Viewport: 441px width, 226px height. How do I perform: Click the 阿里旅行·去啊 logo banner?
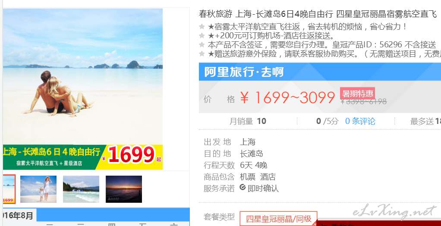coord(244,72)
